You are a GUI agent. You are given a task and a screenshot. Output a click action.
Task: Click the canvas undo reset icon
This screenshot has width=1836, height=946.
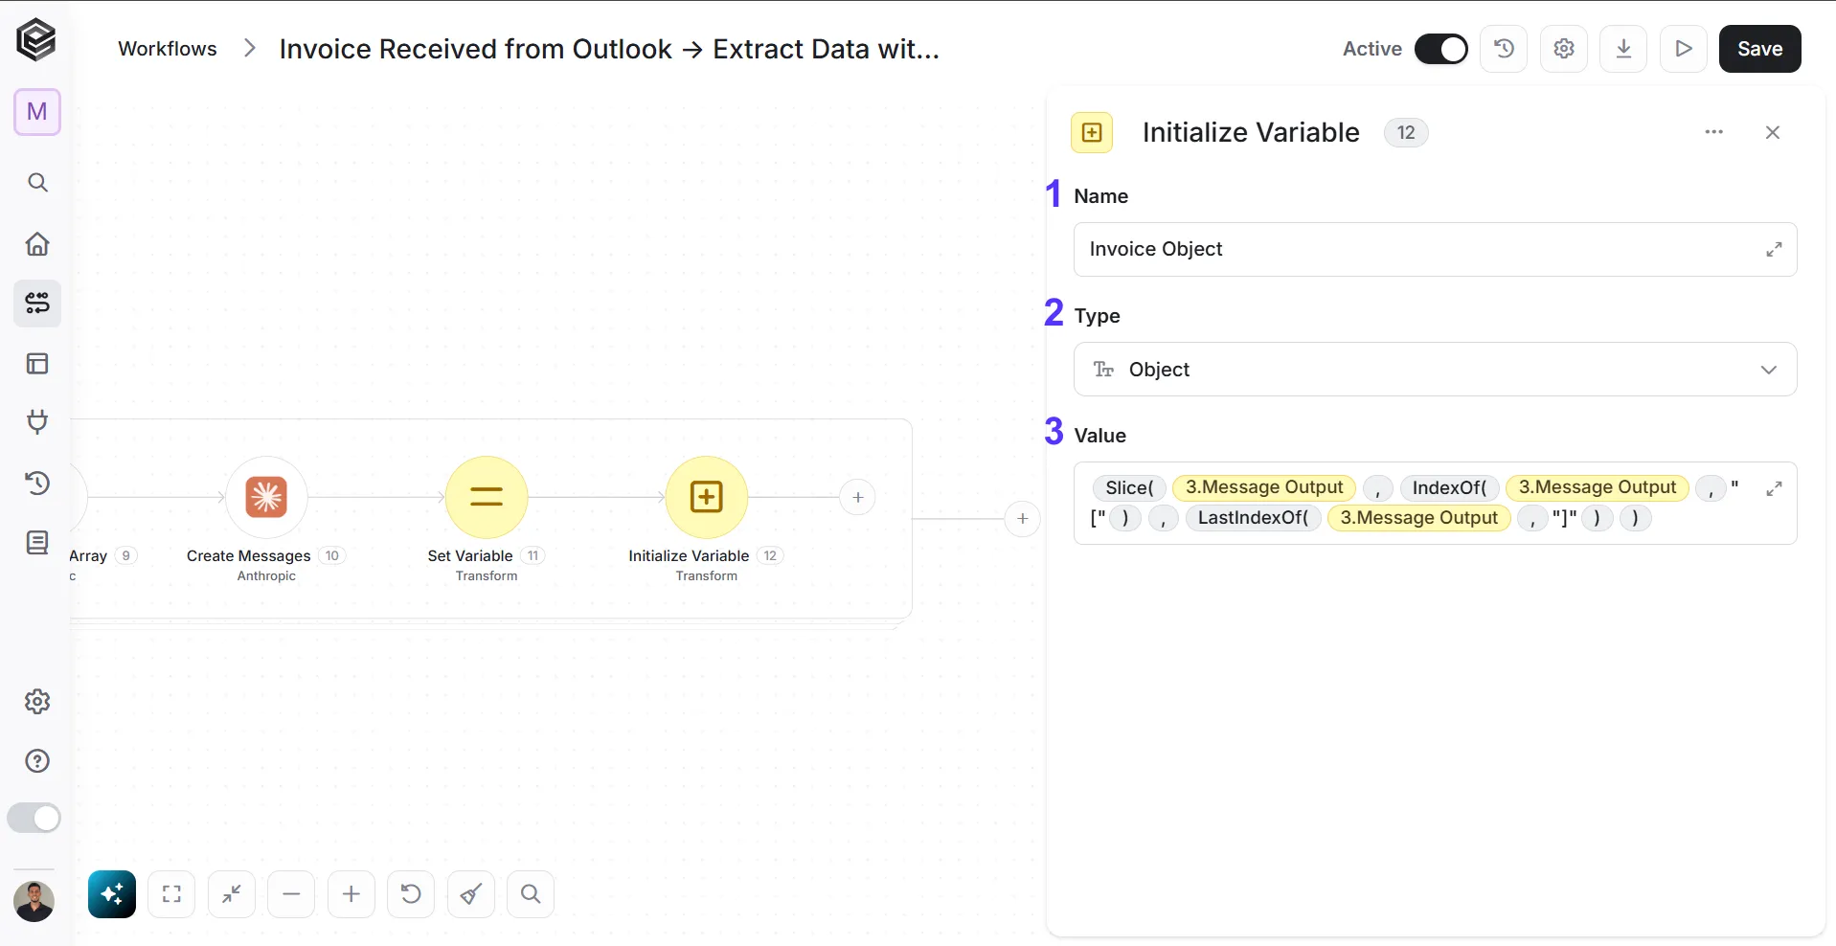point(411,894)
